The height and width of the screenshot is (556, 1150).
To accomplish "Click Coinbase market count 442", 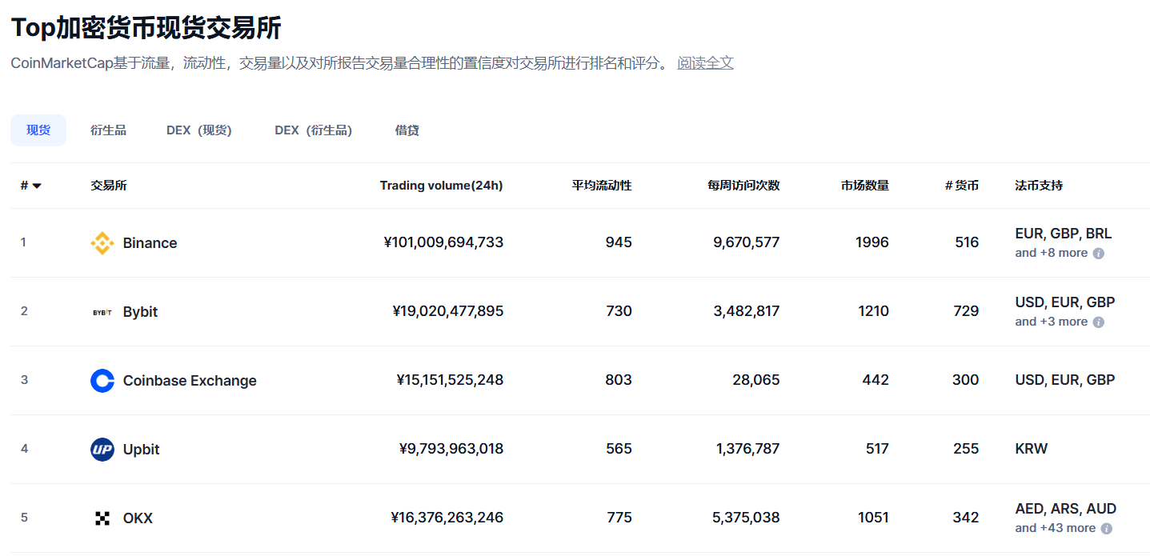I will [876, 380].
